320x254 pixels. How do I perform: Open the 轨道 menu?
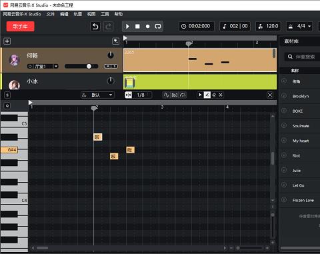[78, 14]
